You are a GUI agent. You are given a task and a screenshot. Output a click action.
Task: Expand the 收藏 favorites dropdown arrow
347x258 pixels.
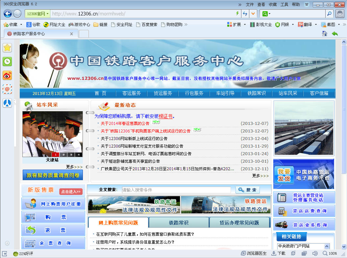tap(21, 25)
